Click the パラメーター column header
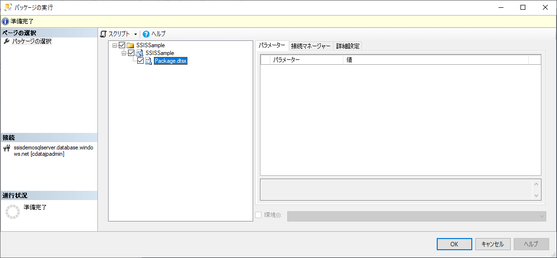557x258 pixels. (x=307, y=60)
